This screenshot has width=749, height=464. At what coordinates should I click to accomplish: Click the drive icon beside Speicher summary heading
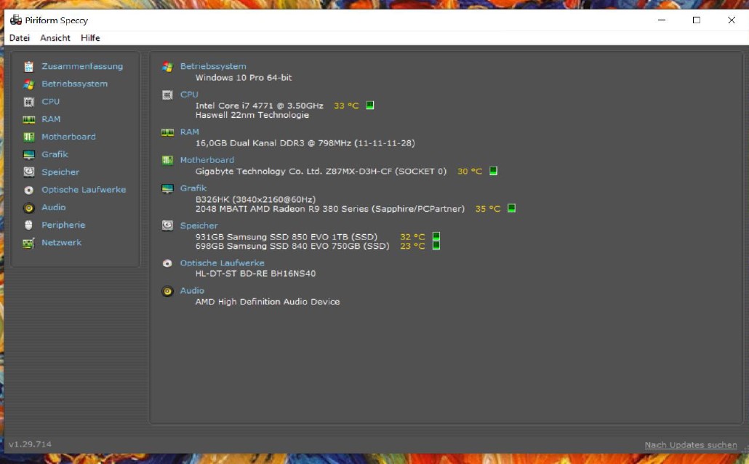point(167,225)
